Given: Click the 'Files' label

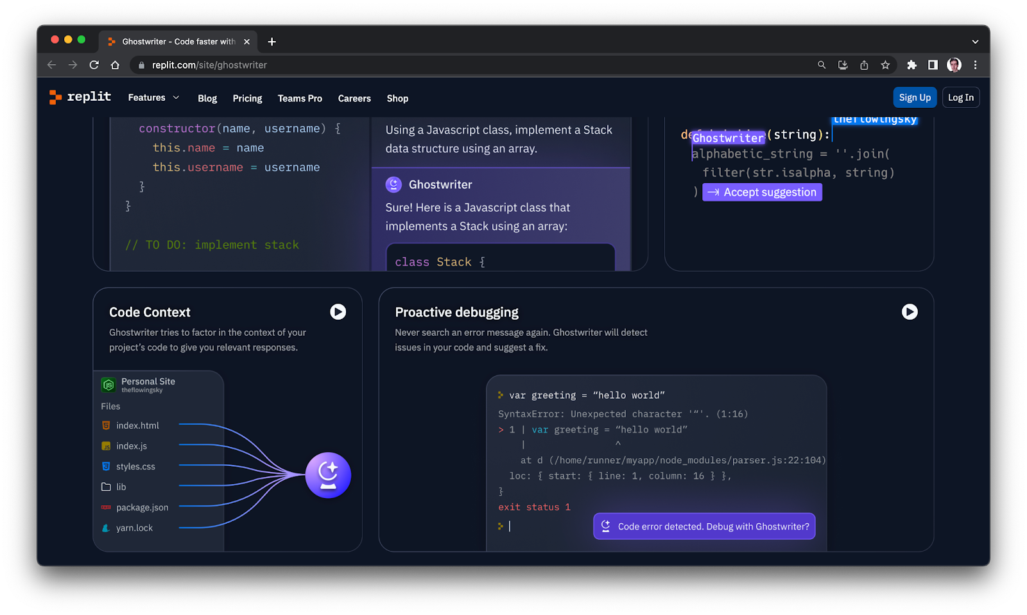Looking at the screenshot, I should 110,406.
